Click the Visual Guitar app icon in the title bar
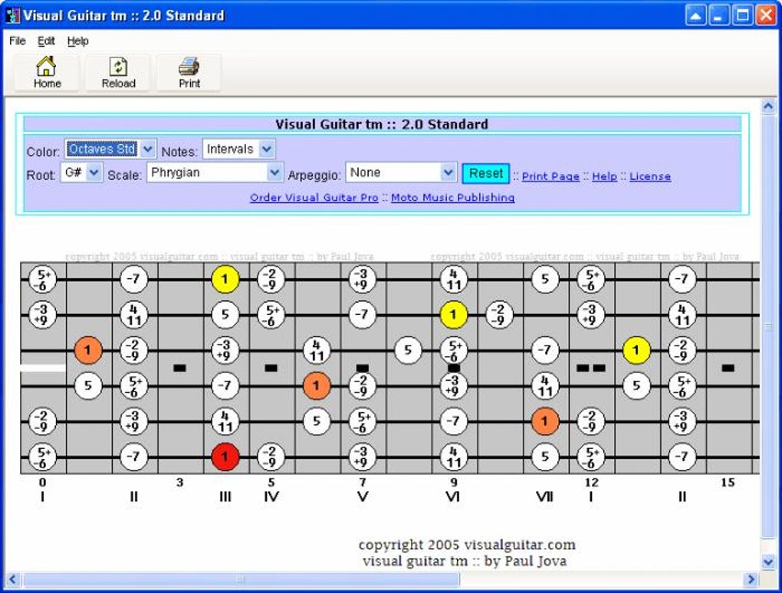The image size is (782, 593). (x=12, y=14)
